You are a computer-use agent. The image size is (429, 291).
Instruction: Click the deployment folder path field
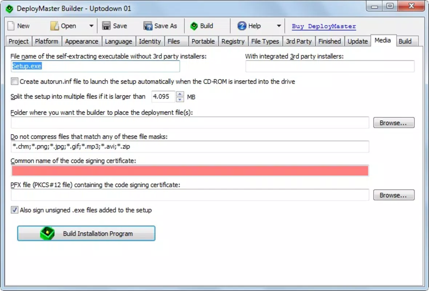[x=190, y=123]
